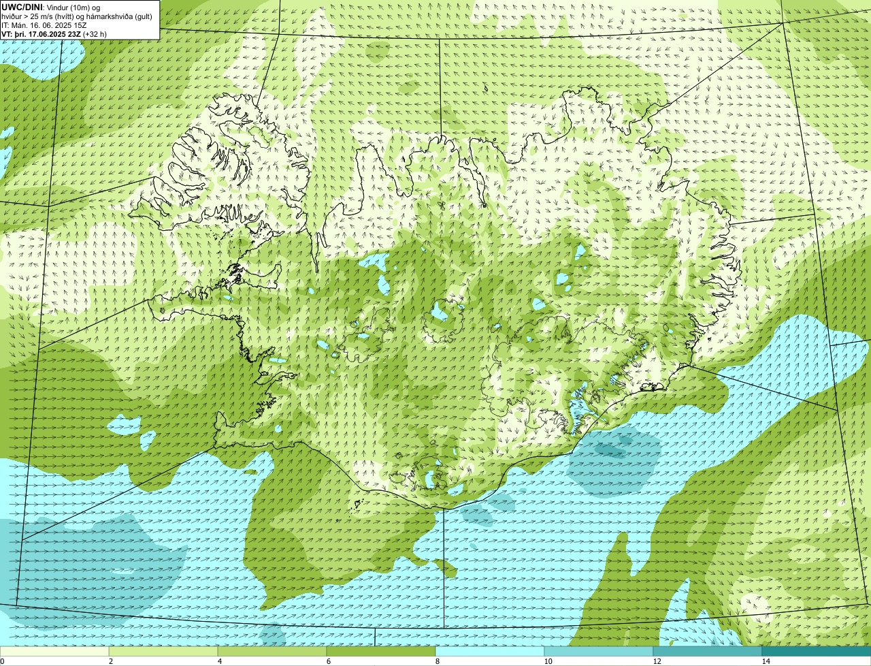Click the legend value '10'
The image size is (871, 666).
coord(547,661)
